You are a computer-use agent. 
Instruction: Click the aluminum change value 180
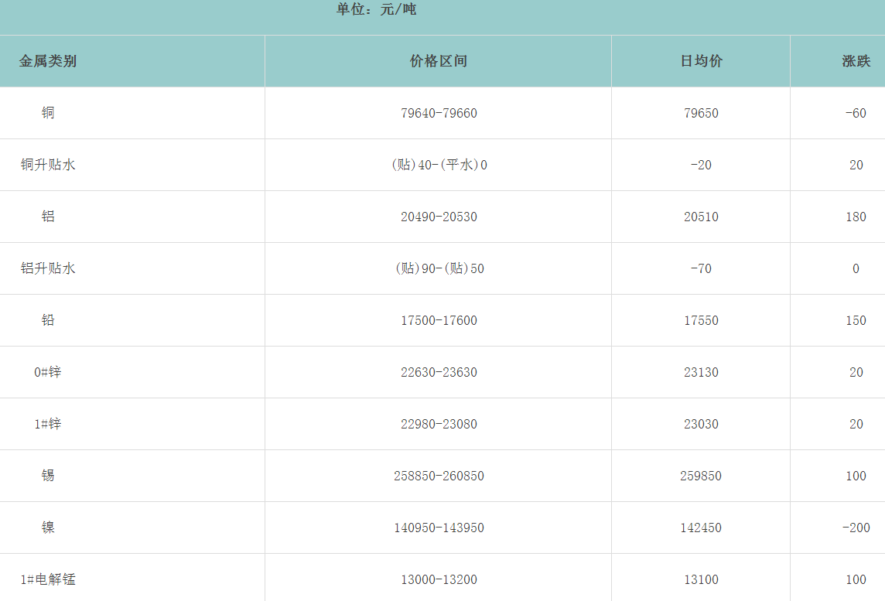point(856,217)
